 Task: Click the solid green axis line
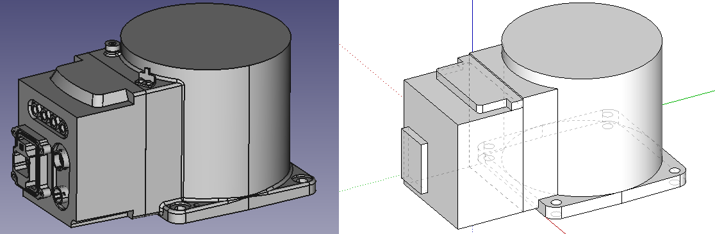tap(689, 97)
